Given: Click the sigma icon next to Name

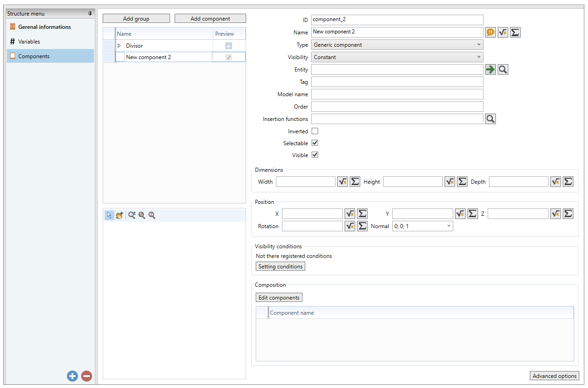Looking at the screenshot, I should point(515,32).
